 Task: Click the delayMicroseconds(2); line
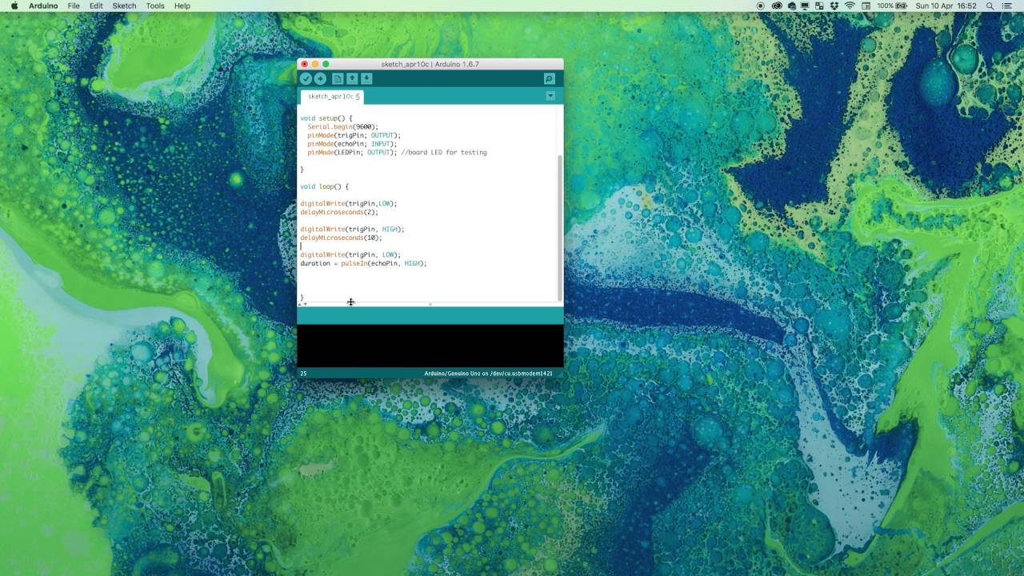(339, 212)
